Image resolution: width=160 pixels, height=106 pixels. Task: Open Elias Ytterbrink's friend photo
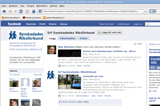click(x=37, y=82)
